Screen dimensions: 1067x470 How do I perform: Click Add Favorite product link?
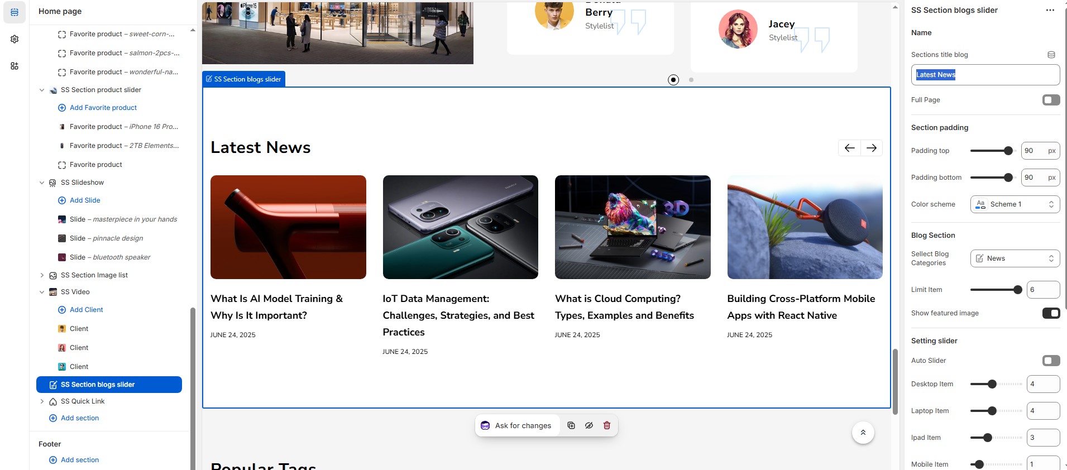click(103, 108)
